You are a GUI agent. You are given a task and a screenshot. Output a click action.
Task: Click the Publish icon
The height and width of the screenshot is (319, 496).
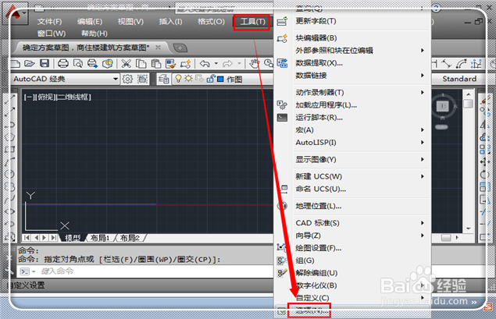92,63
